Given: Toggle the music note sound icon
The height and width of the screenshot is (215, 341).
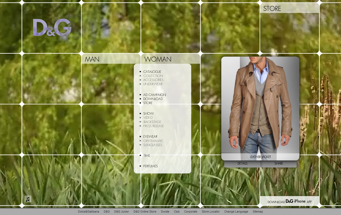Looking at the screenshot, I should pos(28,199).
